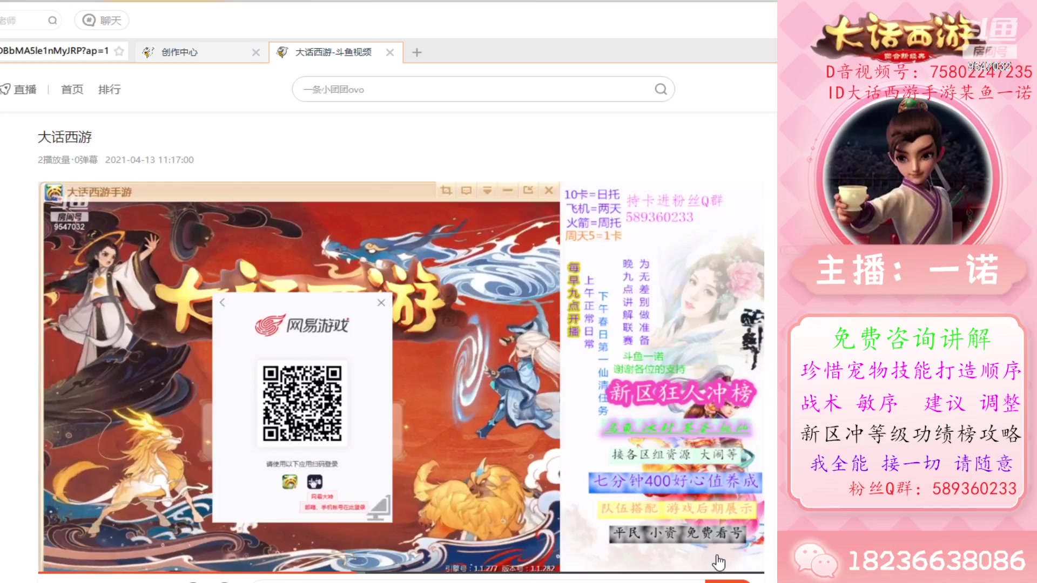Click the phone number 18236638086

(937, 560)
